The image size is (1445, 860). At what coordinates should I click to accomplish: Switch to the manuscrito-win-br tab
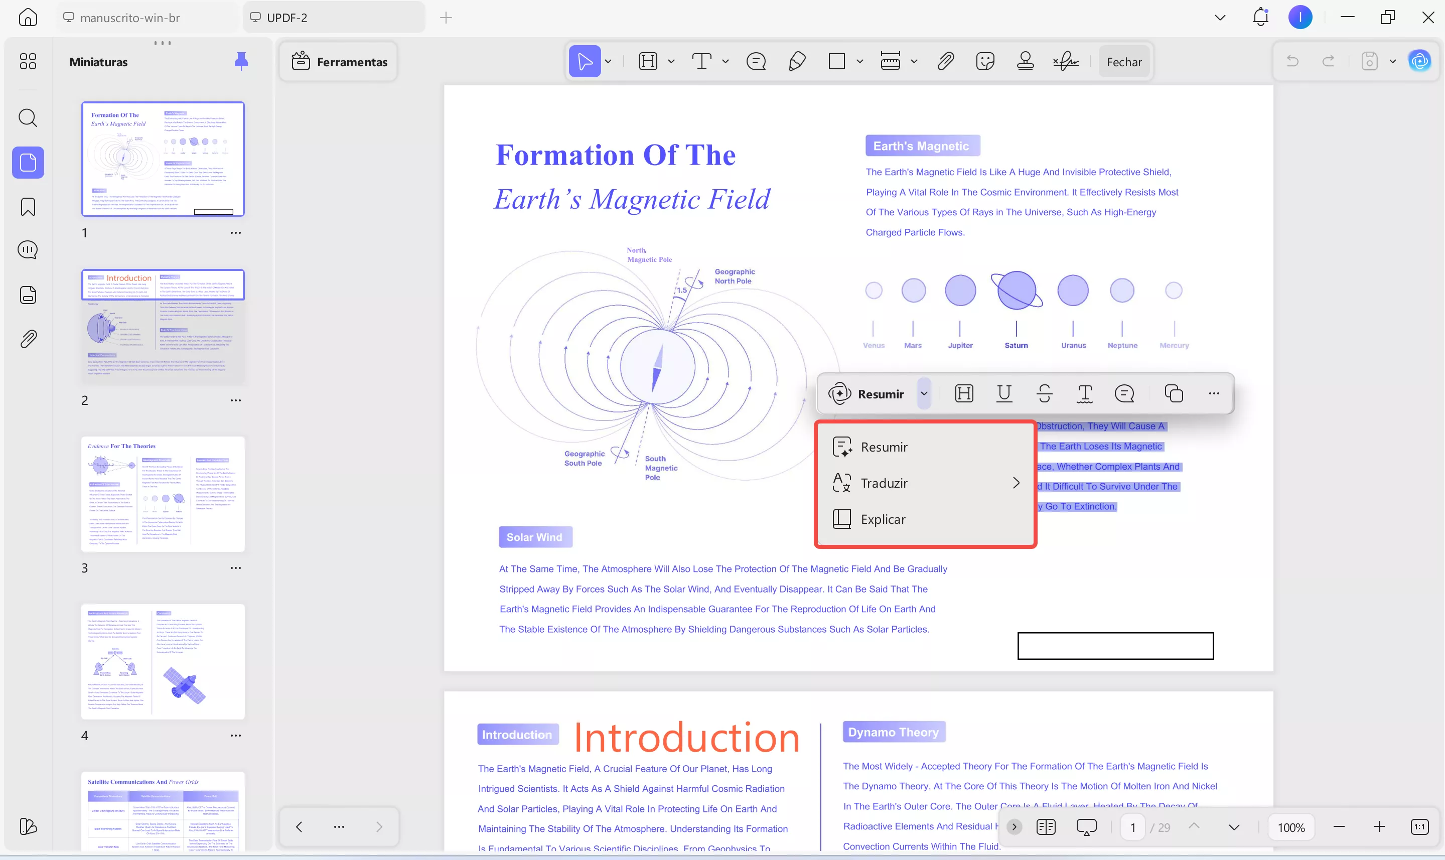[x=130, y=18]
